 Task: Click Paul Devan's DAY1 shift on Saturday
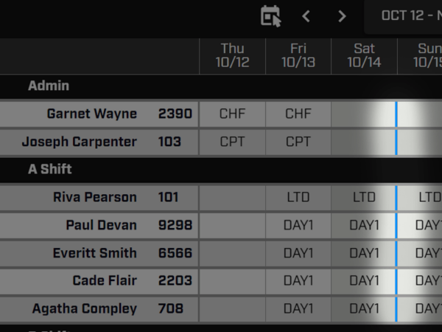[364, 225]
